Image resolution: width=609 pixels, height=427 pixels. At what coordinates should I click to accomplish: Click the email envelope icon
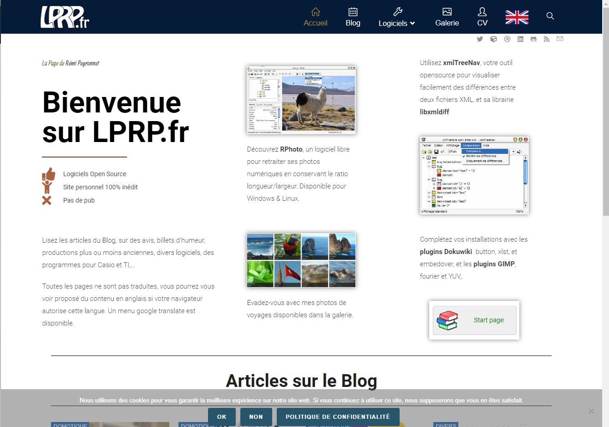click(560, 39)
